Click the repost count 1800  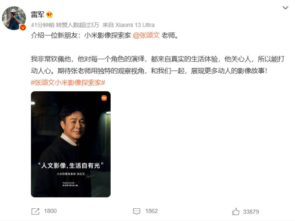coord(51,211)
